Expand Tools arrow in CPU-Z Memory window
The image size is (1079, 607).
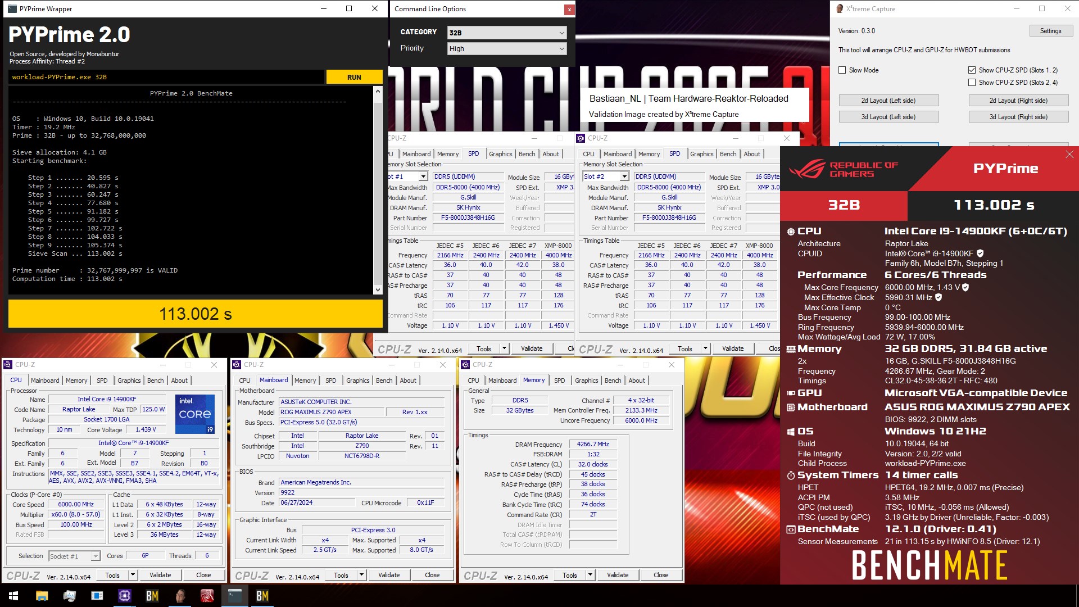[x=590, y=575]
